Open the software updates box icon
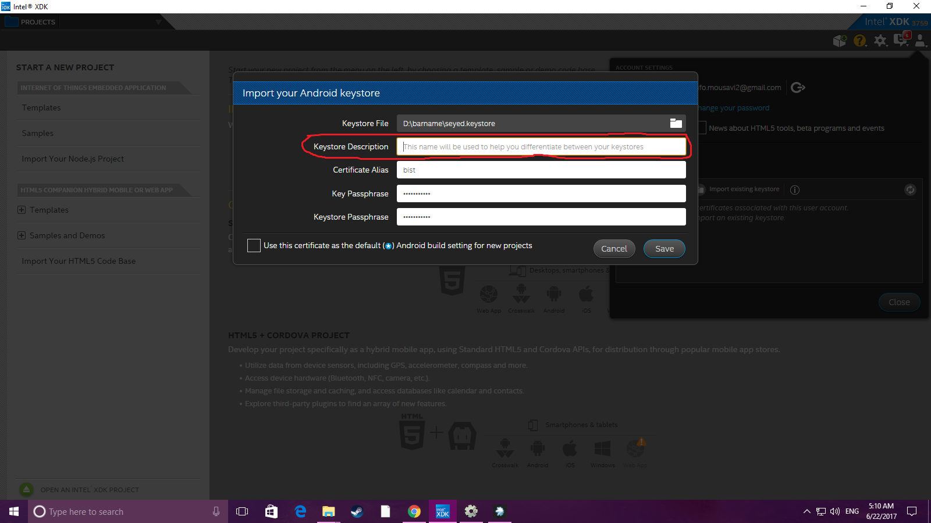Screen dimensions: 931x523 [x=840, y=41]
